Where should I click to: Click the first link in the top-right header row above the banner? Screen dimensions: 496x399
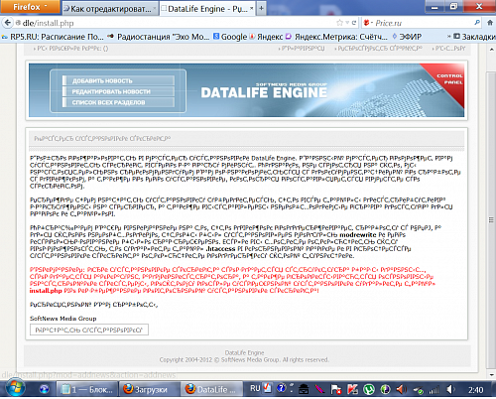[x=303, y=49]
